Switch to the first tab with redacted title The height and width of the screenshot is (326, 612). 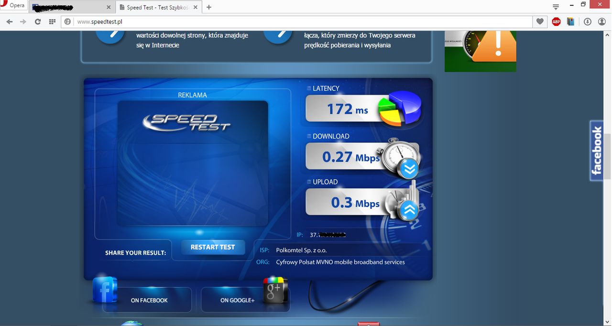72,7
